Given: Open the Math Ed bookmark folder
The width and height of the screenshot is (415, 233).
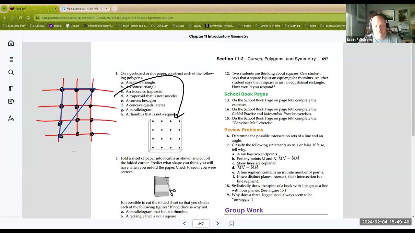Looking at the screenshot, I should [x=292, y=26].
